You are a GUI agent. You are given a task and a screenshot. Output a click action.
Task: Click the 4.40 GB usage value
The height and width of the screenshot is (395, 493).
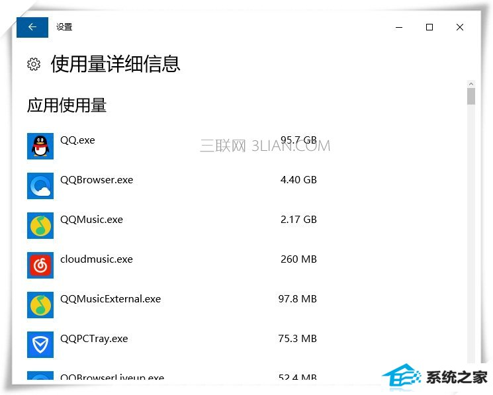(x=298, y=180)
